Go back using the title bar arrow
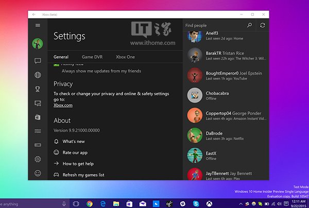The height and width of the screenshot is (208, 309). [34, 14]
